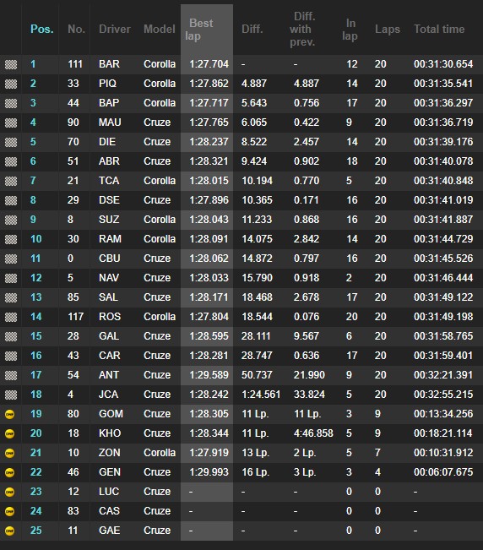The height and width of the screenshot is (550, 483).
Task: Click the checkered flag icon for BAP
Action: pyautogui.click(x=10, y=103)
